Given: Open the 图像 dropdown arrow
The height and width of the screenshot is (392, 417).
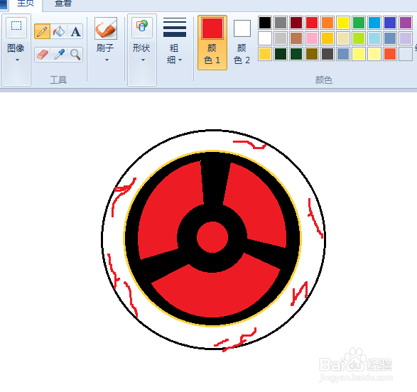Looking at the screenshot, I should click(17, 60).
